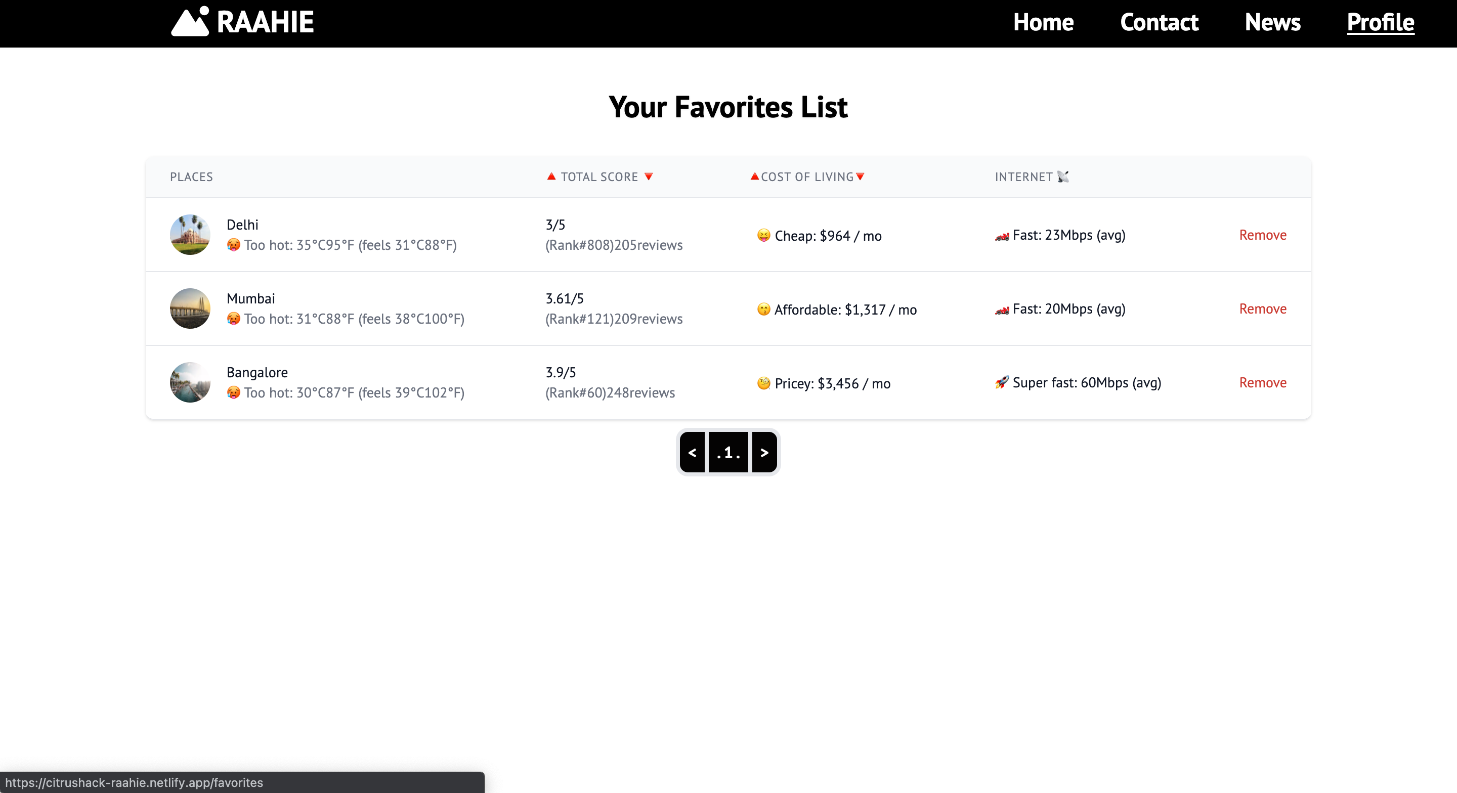Open the Profile navigation link
The width and height of the screenshot is (1457, 793).
1380,22
